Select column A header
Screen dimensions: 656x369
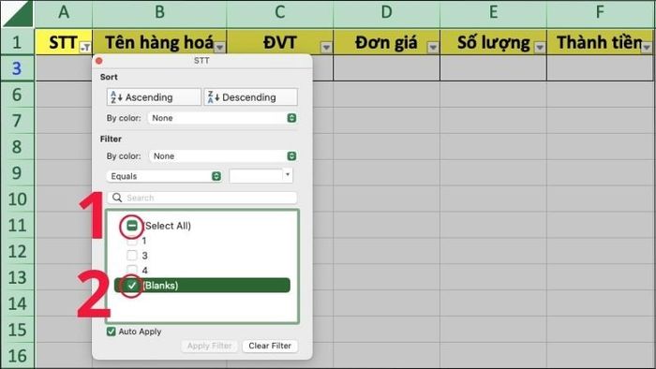tap(64, 13)
